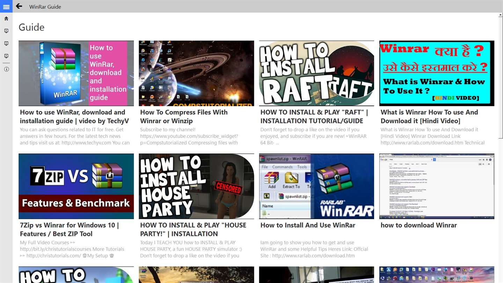Open 'How to Install And Use WinRar' title

(308, 225)
